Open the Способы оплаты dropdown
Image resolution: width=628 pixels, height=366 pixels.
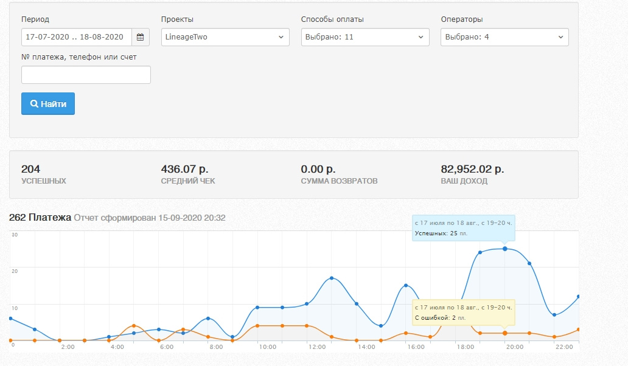click(x=365, y=37)
